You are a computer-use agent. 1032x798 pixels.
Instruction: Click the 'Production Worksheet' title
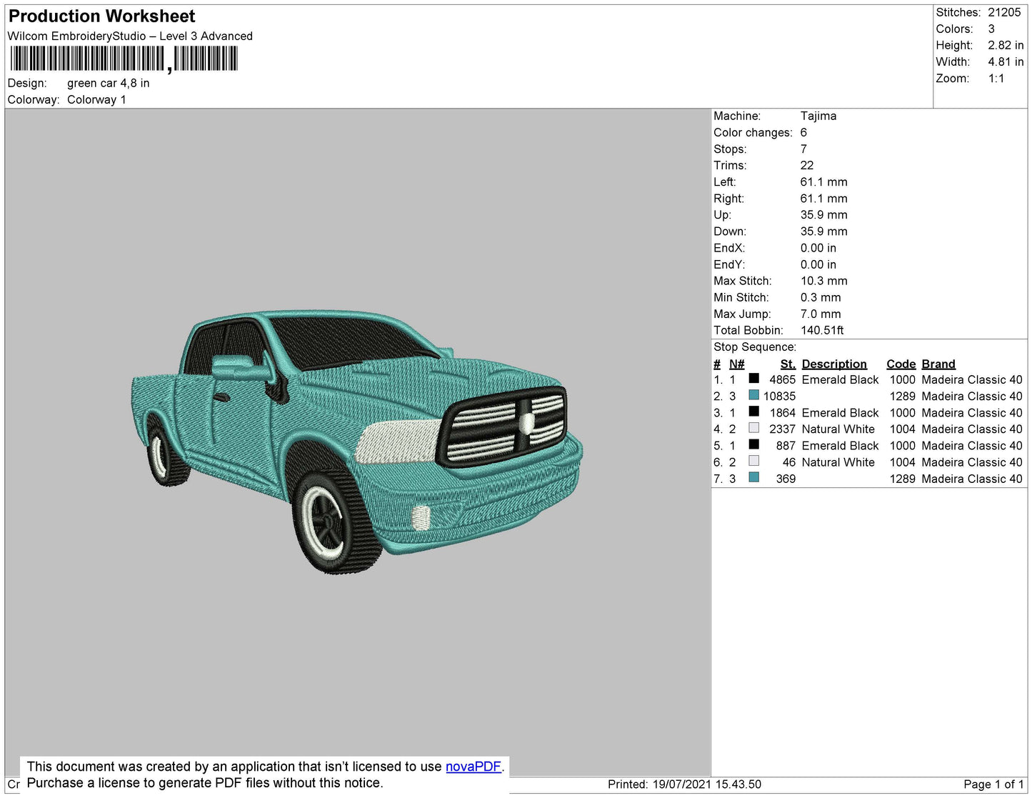[101, 16]
